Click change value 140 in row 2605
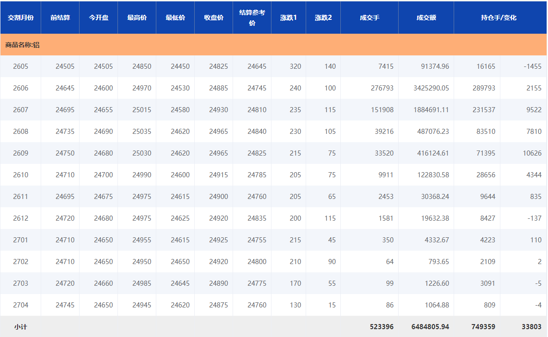This screenshot has width=548, height=337. pos(330,66)
